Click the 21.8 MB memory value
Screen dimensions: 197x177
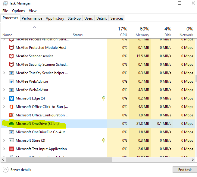[143, 124]
